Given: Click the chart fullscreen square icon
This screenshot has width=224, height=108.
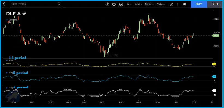Looking at the screenshot, I should pyautogui.click(x=116, y=55).
